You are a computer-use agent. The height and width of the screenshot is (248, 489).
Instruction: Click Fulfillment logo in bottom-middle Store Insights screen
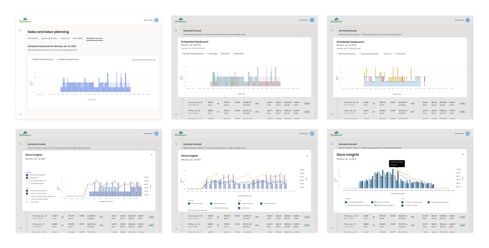pyautogui.click(x=181, y=133)
